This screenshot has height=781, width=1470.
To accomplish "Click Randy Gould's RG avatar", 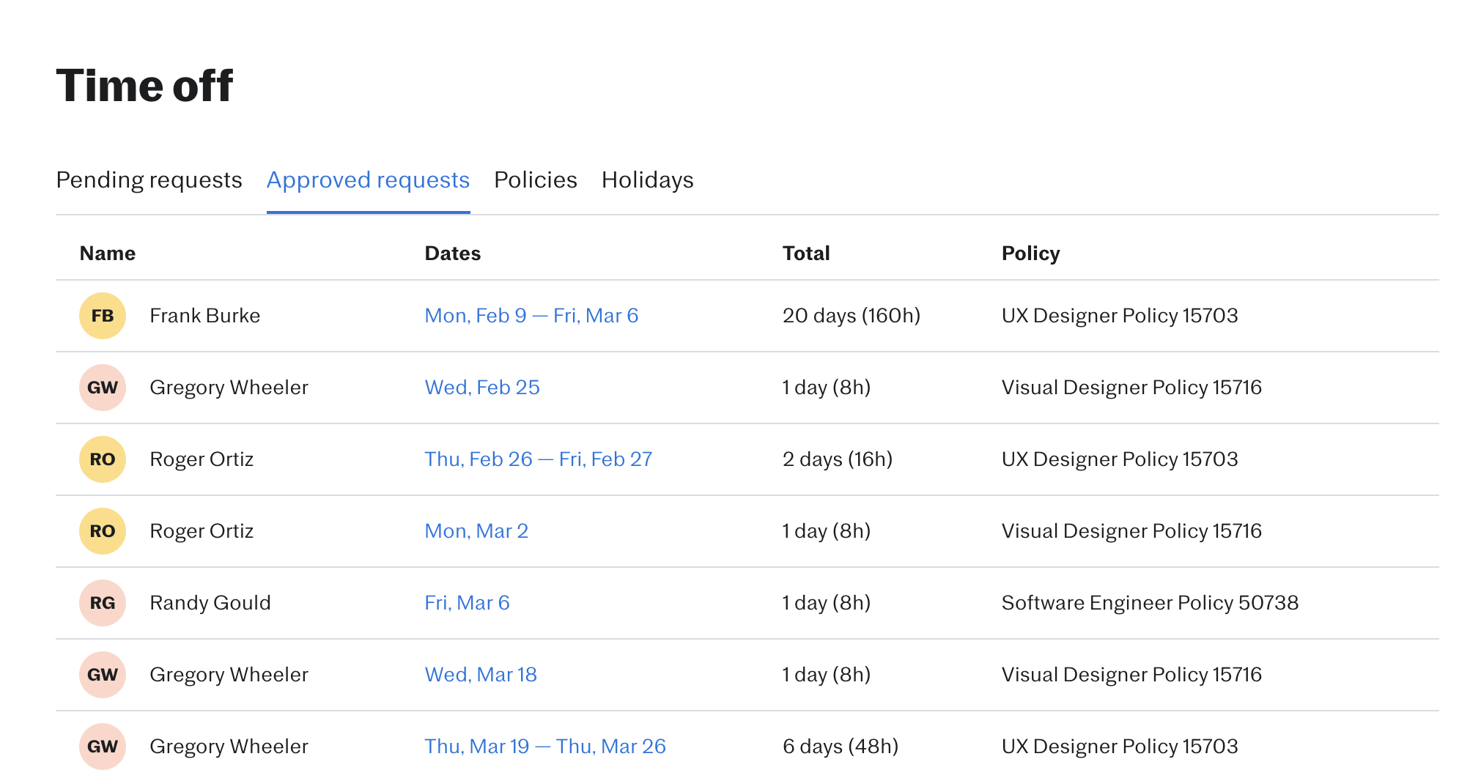I will pyautogui.click(x=103, y=603).
